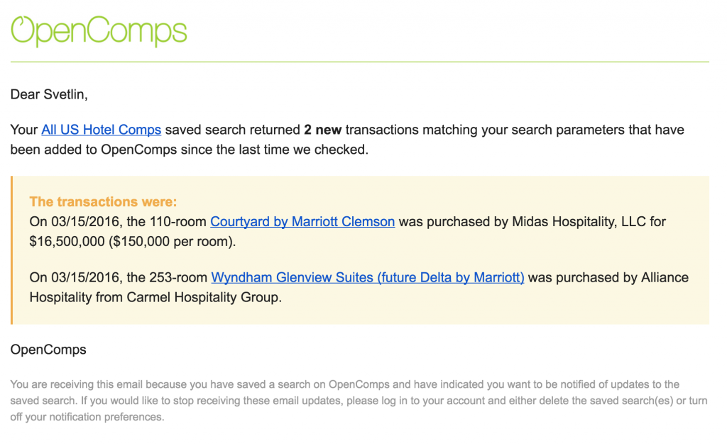Click the OpenComps signature text below box
Image resolution: width=727 pixels, height=446 pixels.
click(48, 350)
